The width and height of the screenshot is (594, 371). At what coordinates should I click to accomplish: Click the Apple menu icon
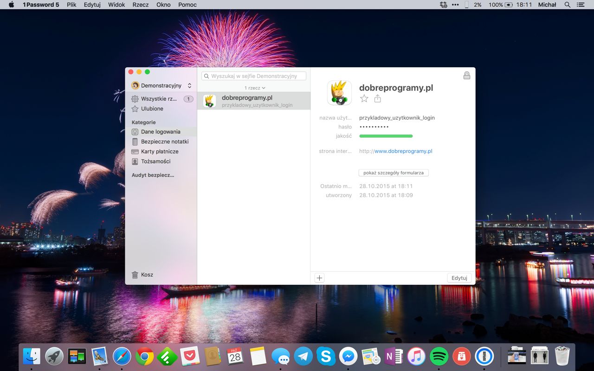[11, 5]
